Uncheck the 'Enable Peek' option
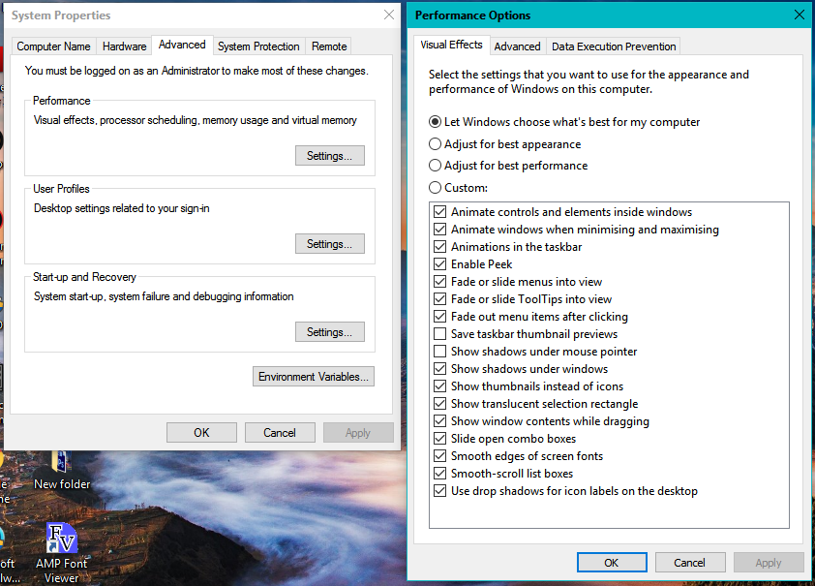Image resolution: width=815 pixels, height=586 pixels. tap(440, 263)
